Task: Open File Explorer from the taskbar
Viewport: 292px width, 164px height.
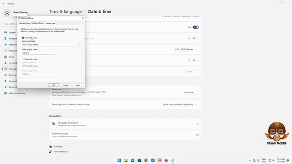Action: (126, 160)
